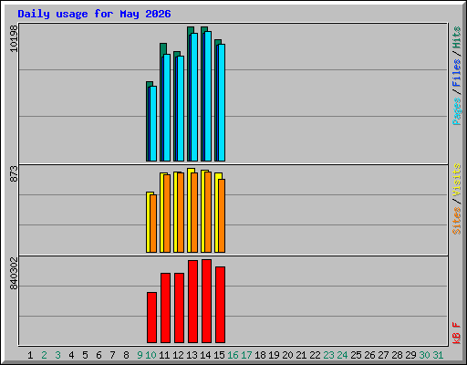This screenshot has width=467, height=365.
Task: Click day label 26 on the x-axis
Action: tap(369, 355)
